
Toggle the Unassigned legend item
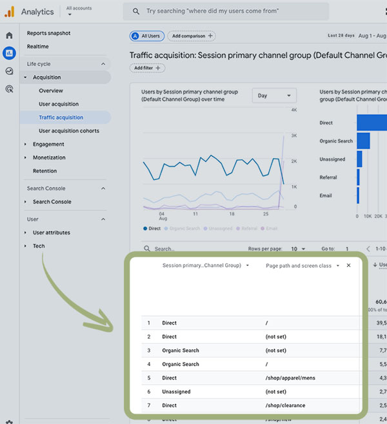219,228
